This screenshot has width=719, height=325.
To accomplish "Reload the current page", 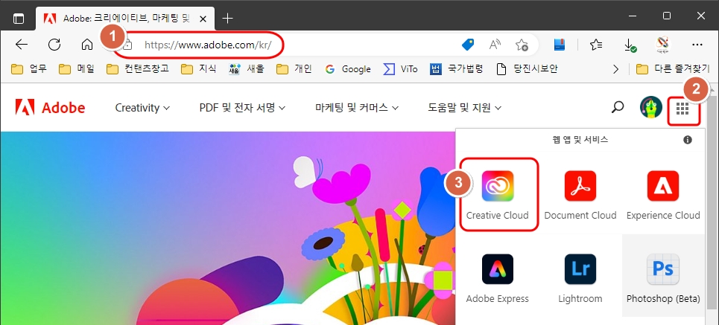I will (x=54, y=45).
